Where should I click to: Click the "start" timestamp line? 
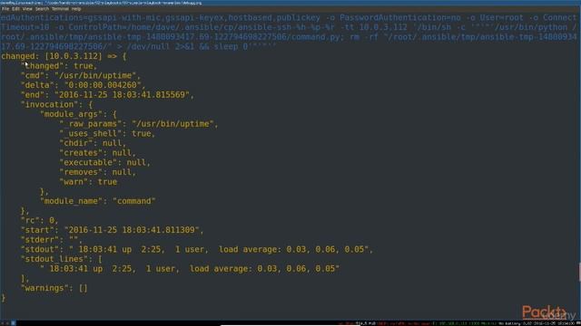pyautogui.click(x=113, y=230)
